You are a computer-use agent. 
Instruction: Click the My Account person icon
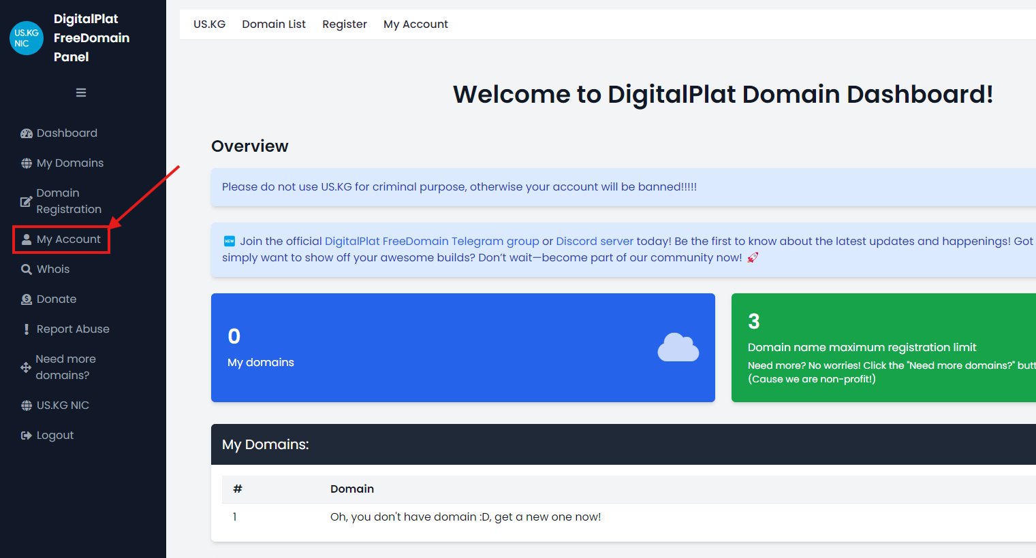click(27, 240)
